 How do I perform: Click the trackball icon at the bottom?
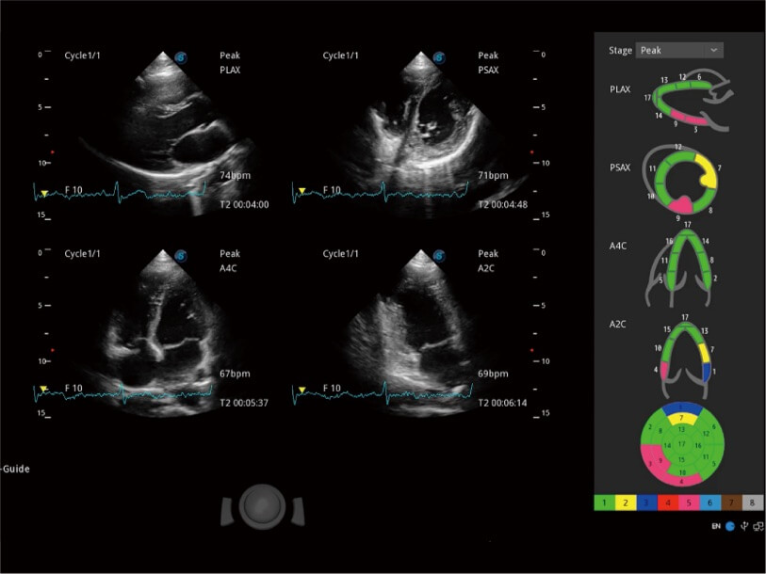pos(264,506)
